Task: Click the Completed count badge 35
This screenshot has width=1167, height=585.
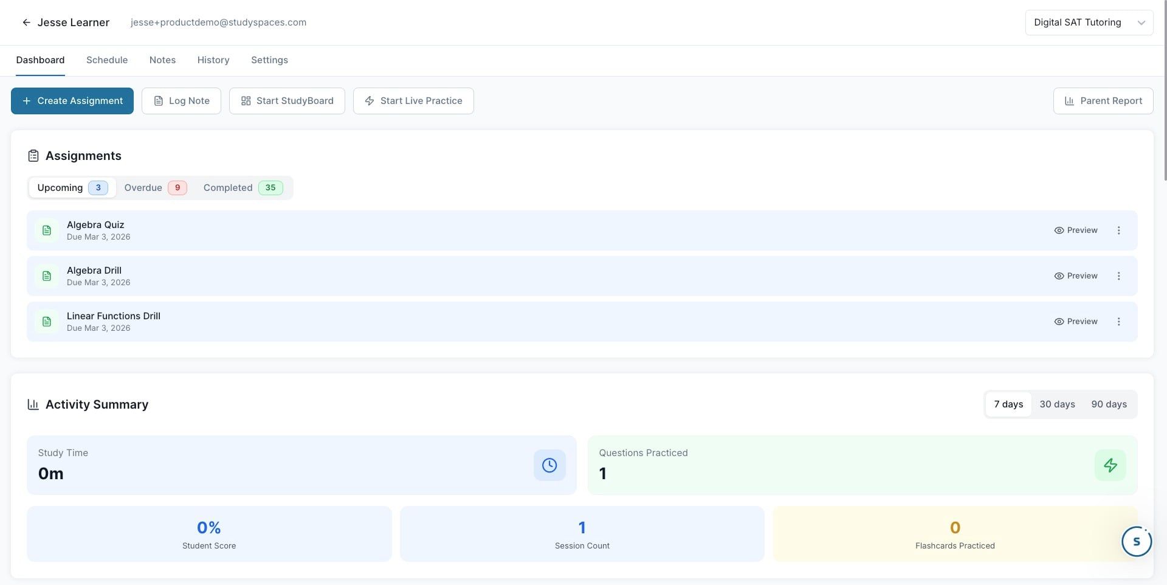Action: click(x=270, y=188)
